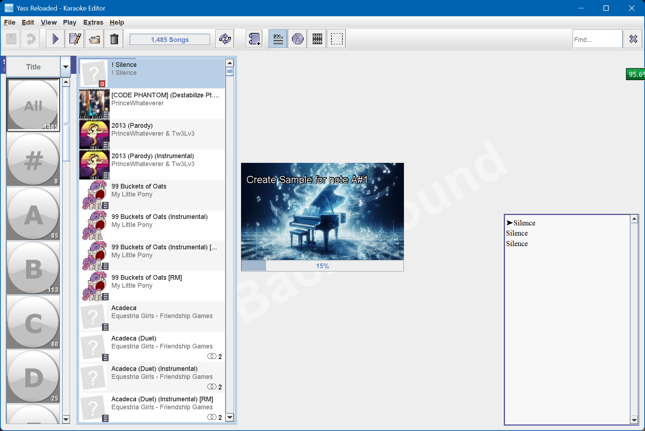
Task: Toggle the lyrics view button
Action: click(278, 39)
